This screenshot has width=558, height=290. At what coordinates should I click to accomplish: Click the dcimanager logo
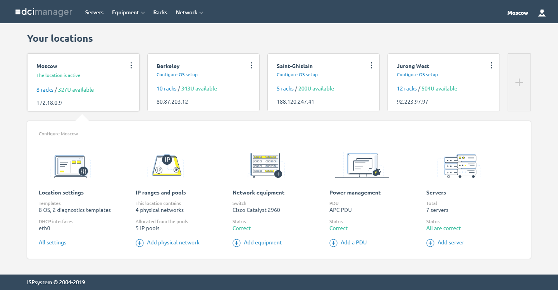pyautogui.click(x=44, y=12)
